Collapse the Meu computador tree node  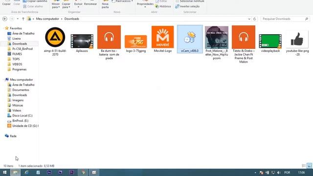(x=3, y=80)
